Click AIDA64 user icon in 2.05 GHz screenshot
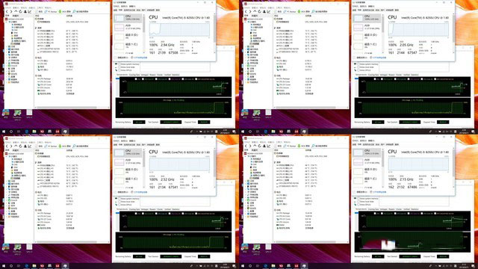Viewport: 478px width, 269px height. point(264,12)
